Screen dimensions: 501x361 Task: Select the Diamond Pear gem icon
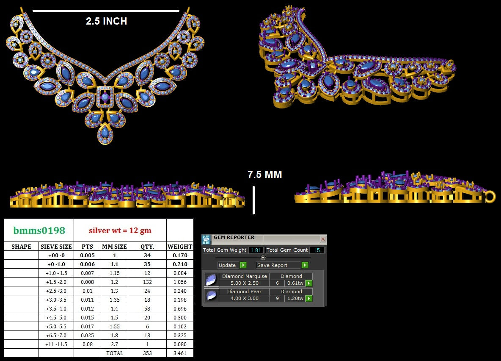(210, 295)
